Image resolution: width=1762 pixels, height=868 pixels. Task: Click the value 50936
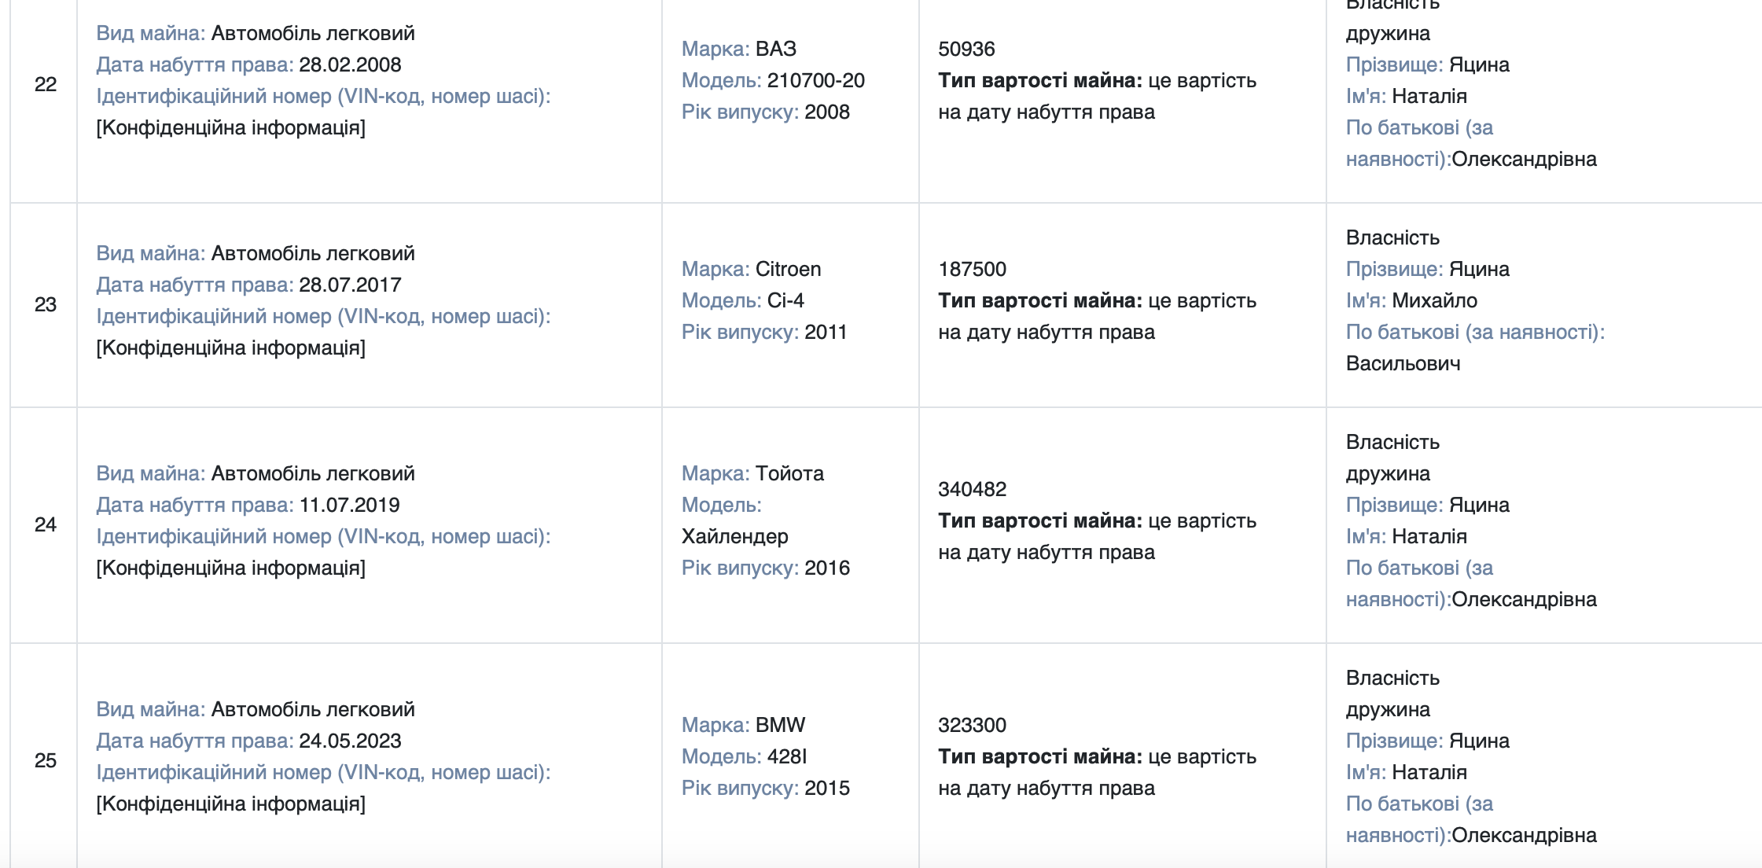click(966, 49)
